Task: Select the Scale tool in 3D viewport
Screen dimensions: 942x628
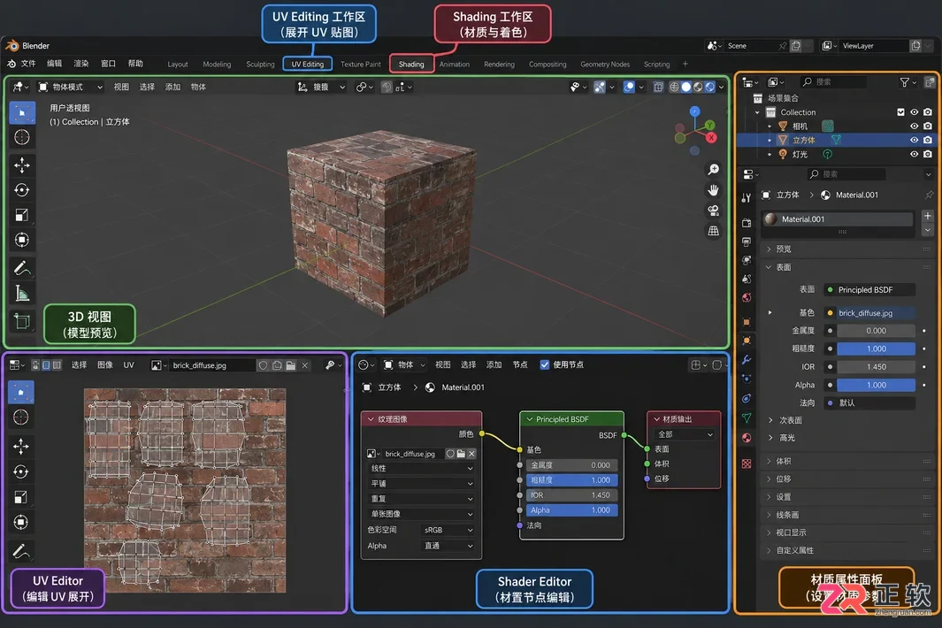Action: coord(21,215)
